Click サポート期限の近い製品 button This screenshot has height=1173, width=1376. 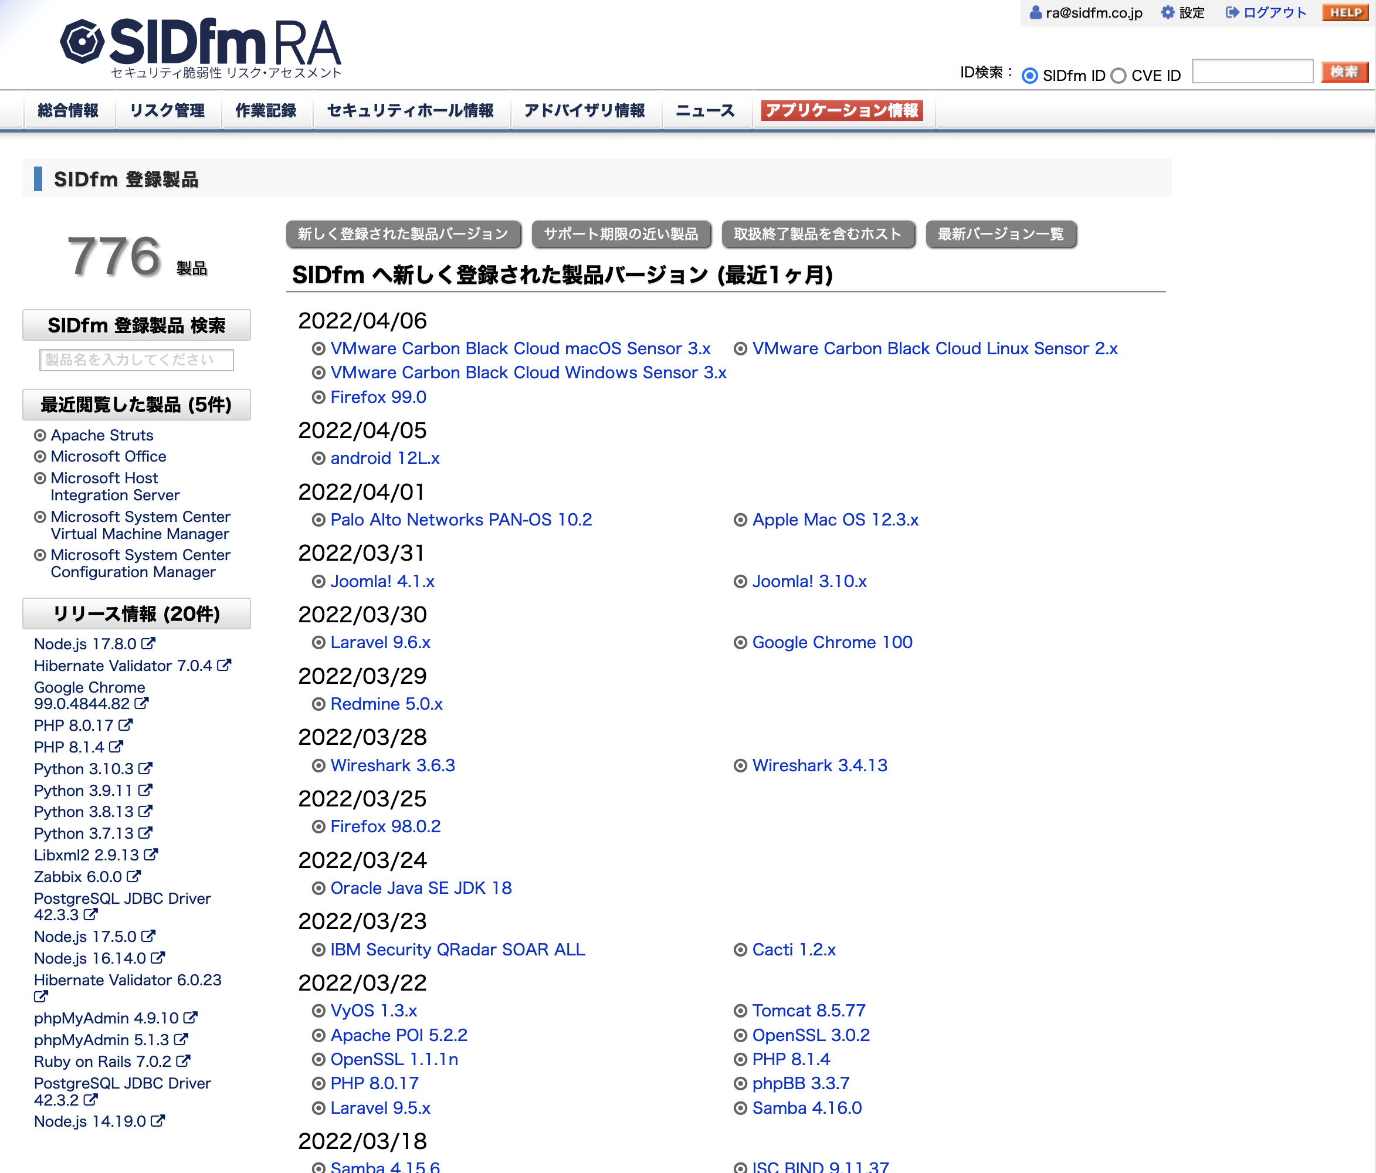(621, 234)
